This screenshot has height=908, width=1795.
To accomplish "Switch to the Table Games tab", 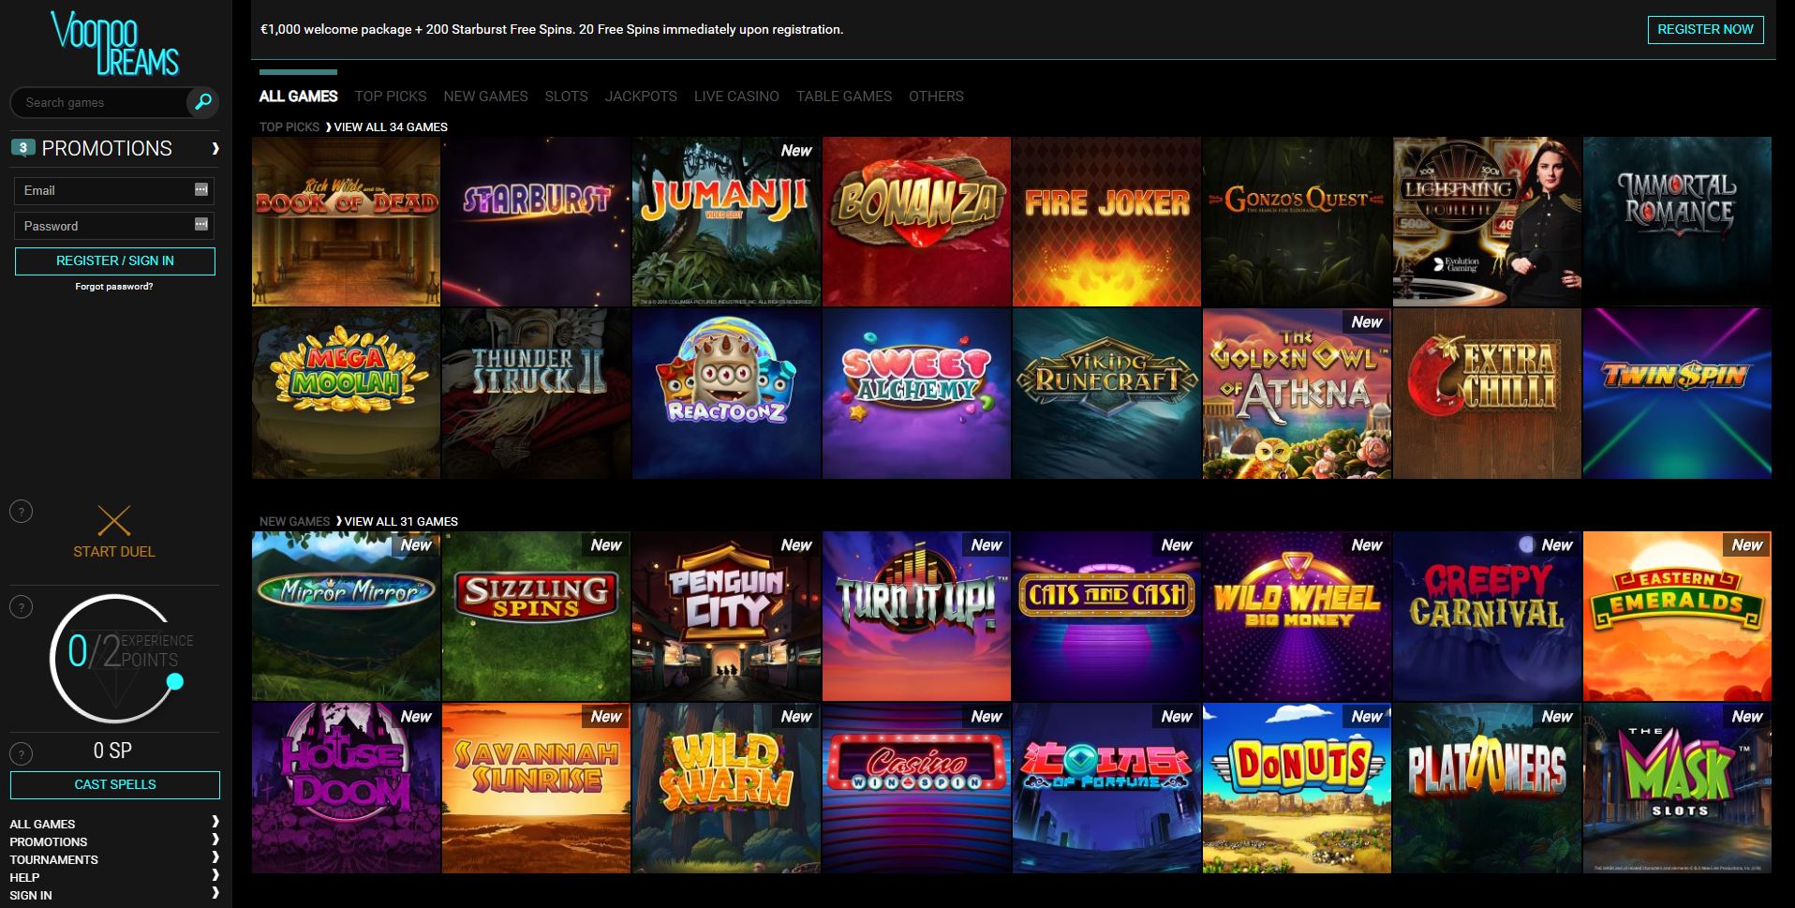I will (844, 96).
